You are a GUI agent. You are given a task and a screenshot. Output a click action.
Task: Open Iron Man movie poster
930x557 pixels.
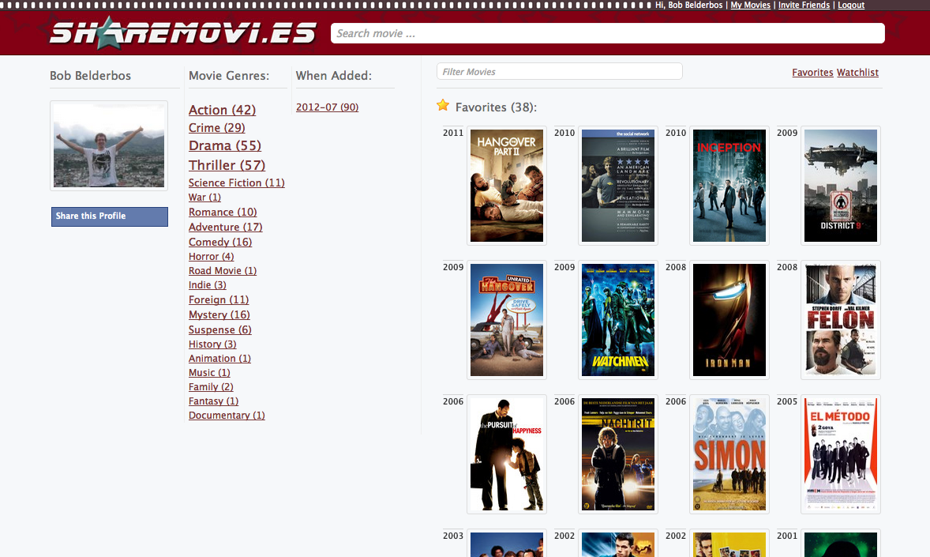tap(729, 320)
